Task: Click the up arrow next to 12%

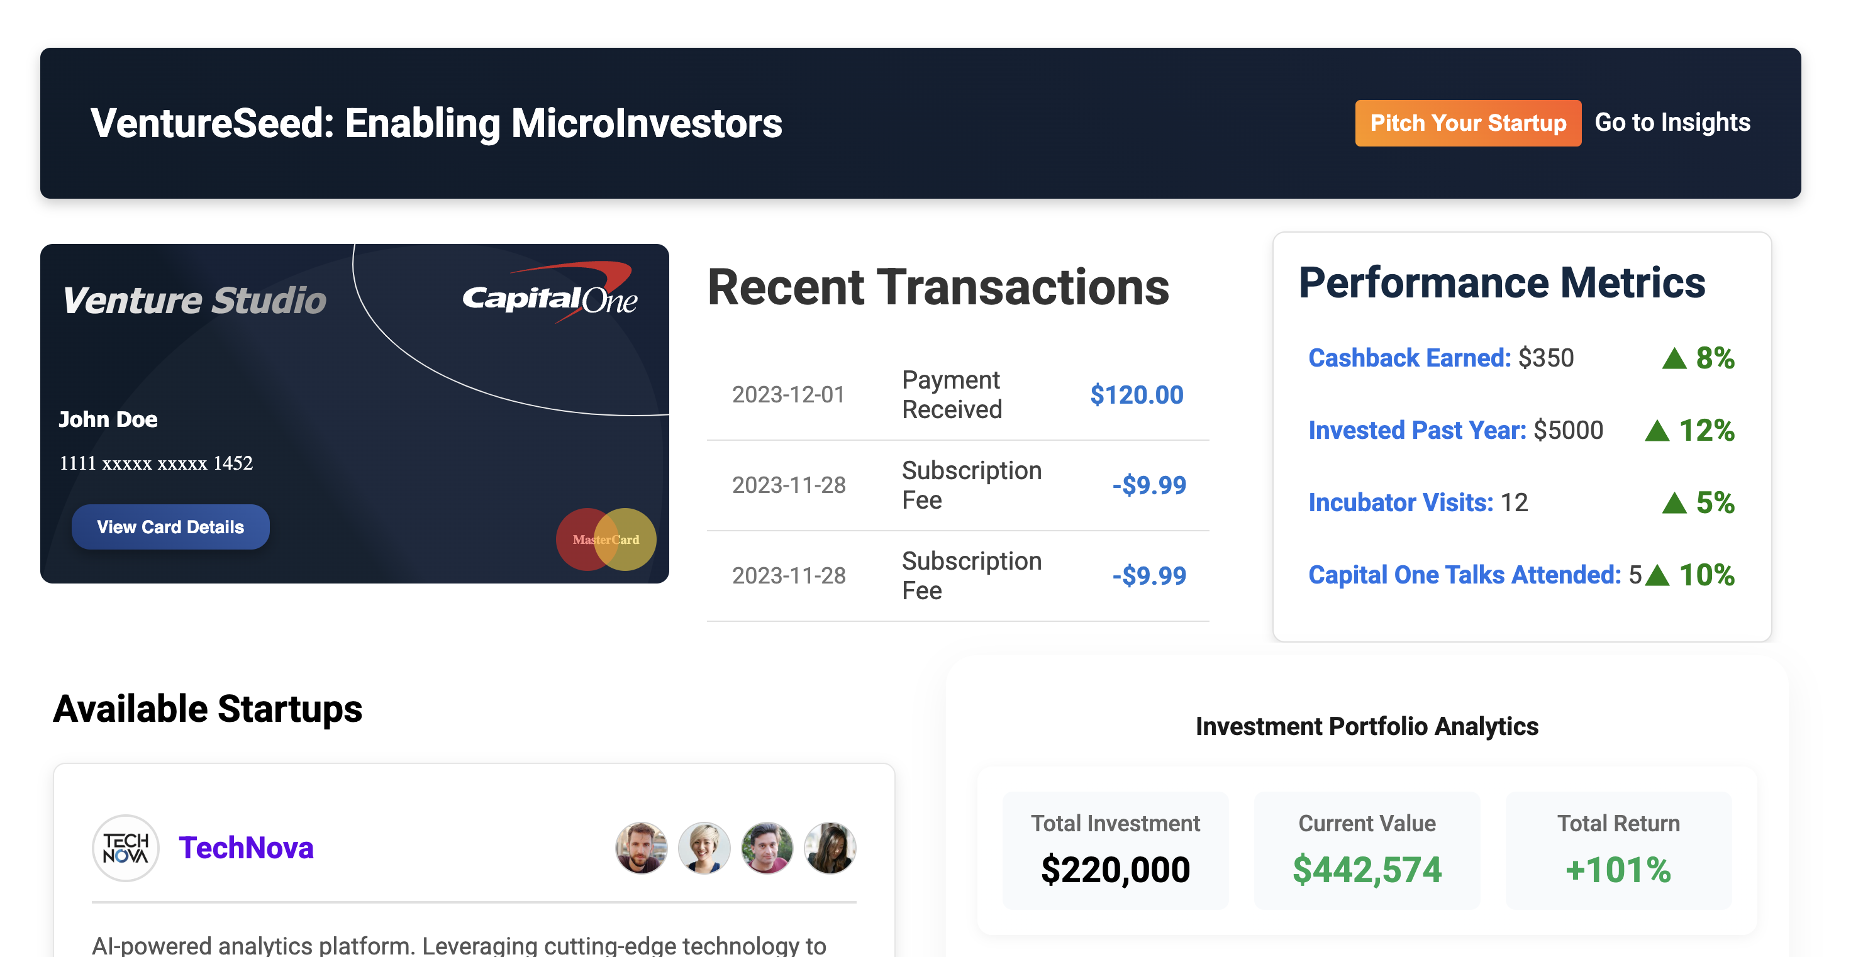Action: pyautogui.click(x=1657, y=431)
